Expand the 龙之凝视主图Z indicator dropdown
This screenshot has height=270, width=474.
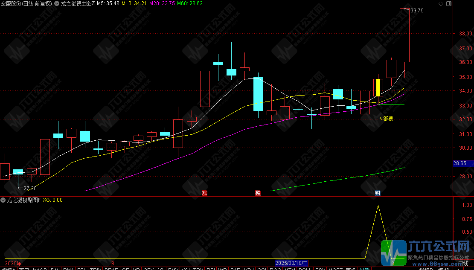(x=56, y=4)
